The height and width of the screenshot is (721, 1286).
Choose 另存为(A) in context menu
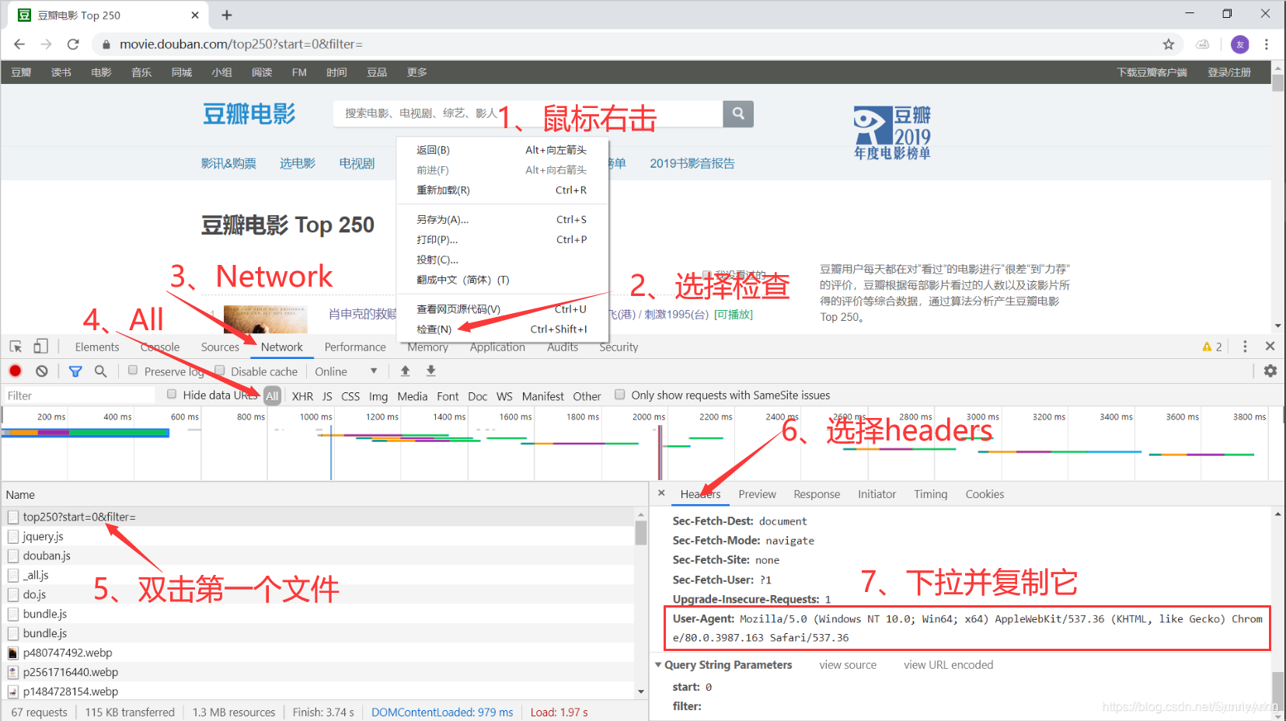tap(502, 220)
